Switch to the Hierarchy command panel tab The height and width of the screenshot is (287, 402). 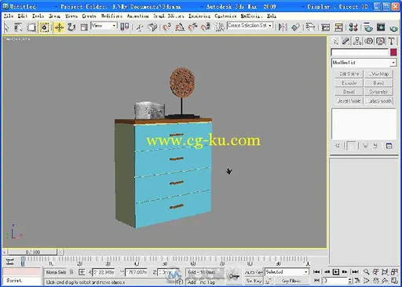357,41
